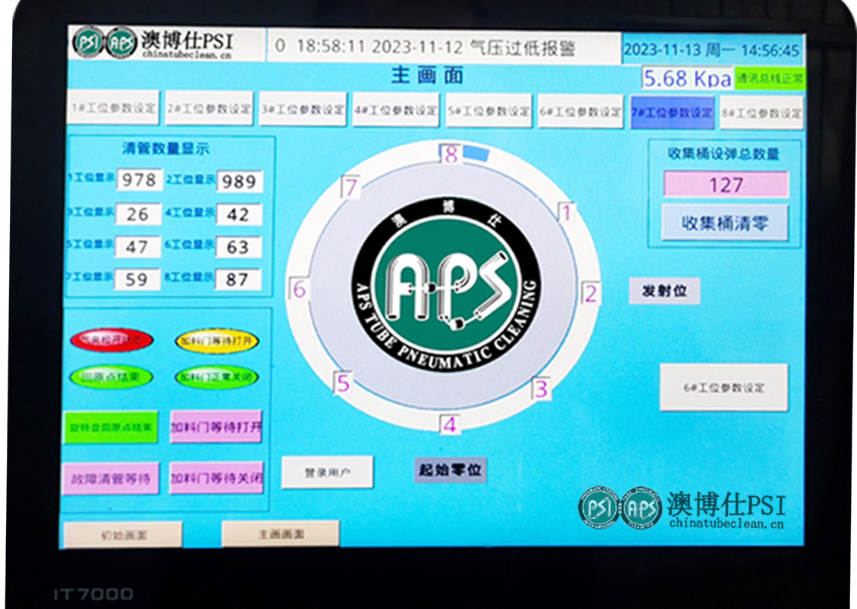Click the yellow 加料门等待打开 oval indicator
Viewport: 857px width, 609px height.
[216, 341]
